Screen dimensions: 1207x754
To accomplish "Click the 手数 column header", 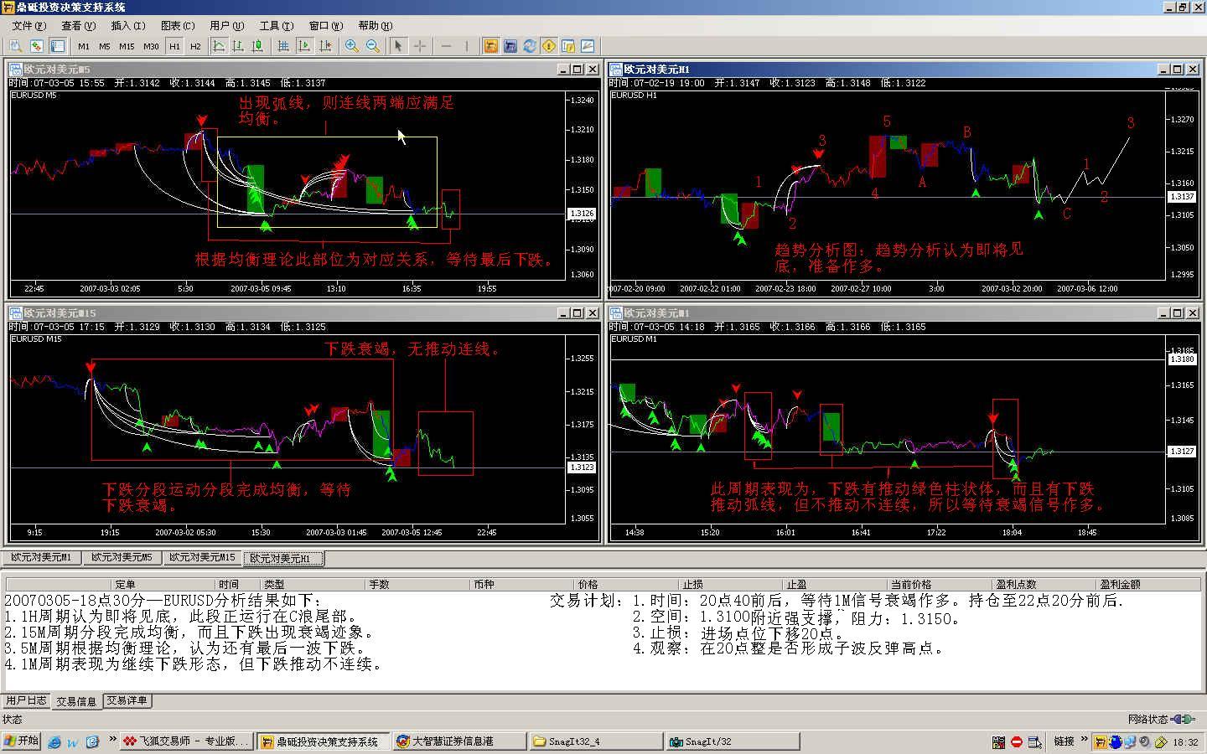I will tap(418, 584).
